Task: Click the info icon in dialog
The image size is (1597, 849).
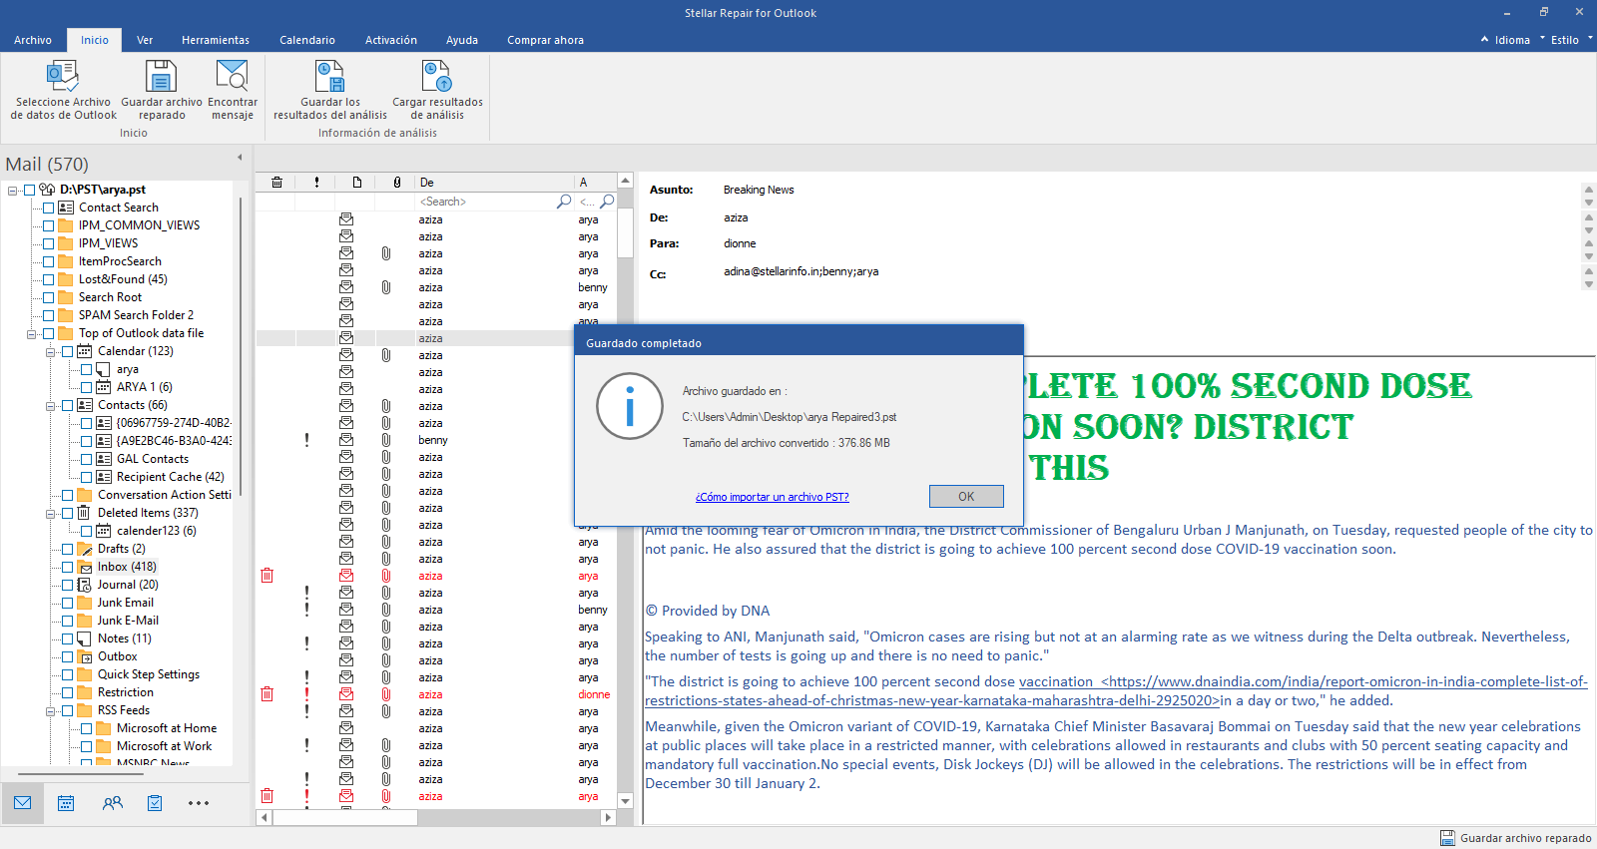Action: [630, 406]
